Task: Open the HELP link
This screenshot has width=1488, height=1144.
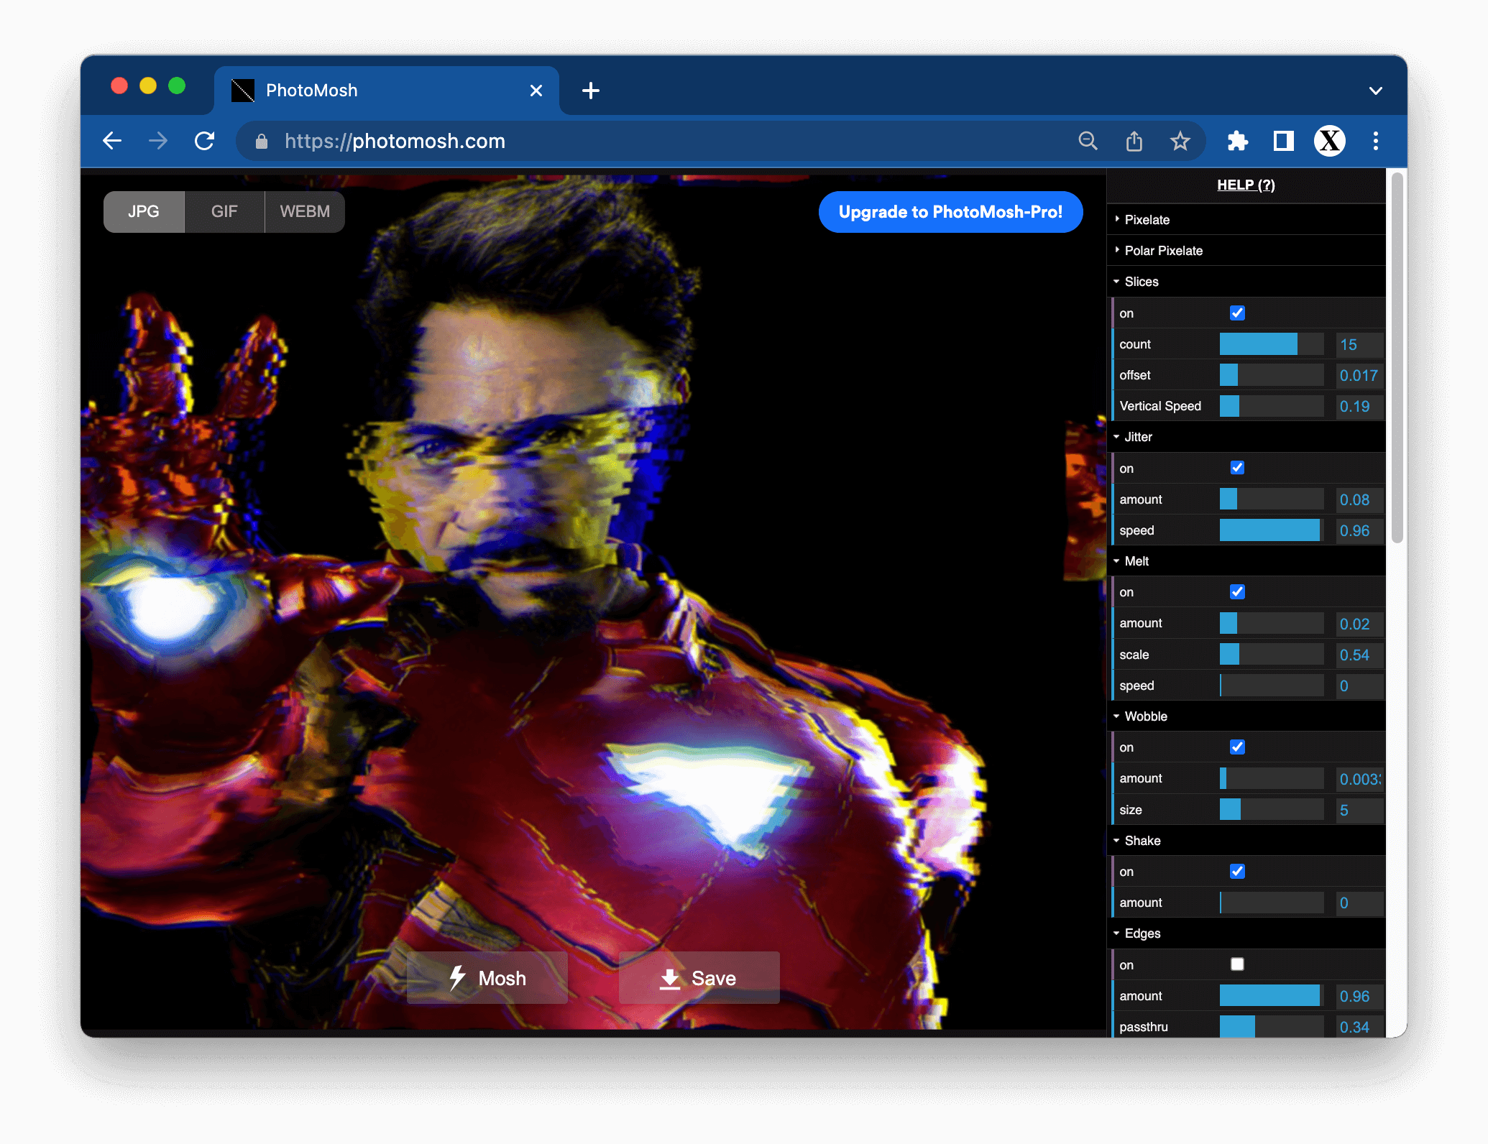Action: [x=1245, y=185]
